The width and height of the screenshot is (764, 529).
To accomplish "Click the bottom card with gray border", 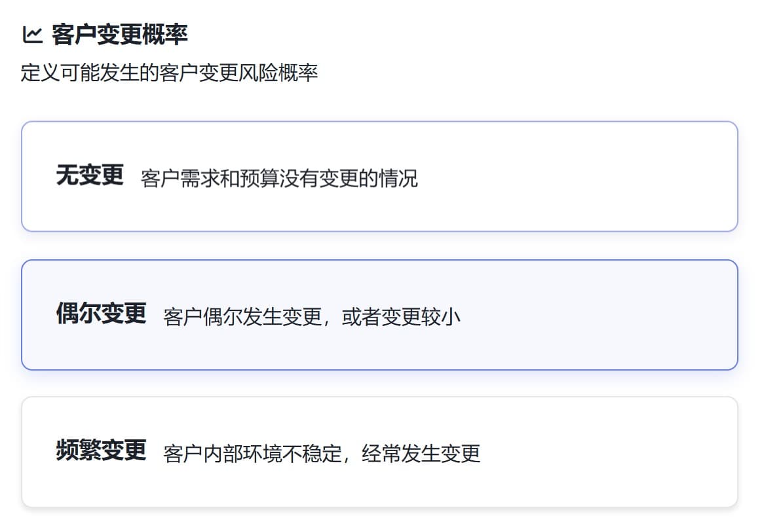I will coord(380,453).
